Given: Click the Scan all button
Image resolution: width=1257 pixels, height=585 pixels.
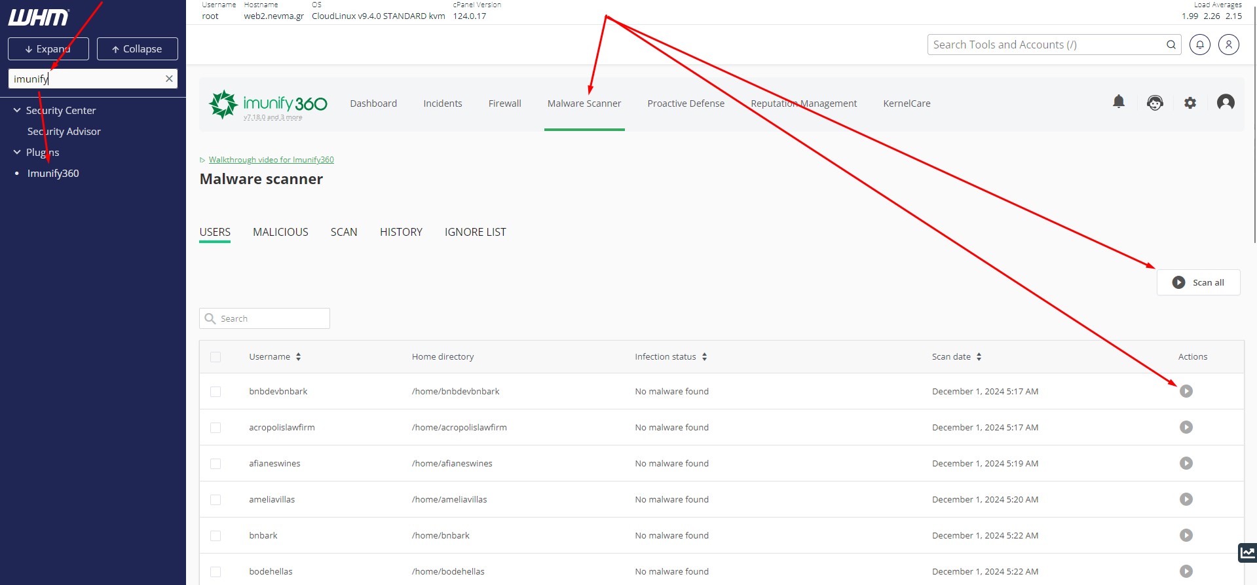Looking at the screenshot, I should (x=1198, y=282).
